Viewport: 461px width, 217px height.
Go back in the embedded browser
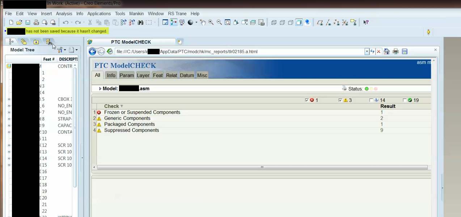tap(93, 51)
